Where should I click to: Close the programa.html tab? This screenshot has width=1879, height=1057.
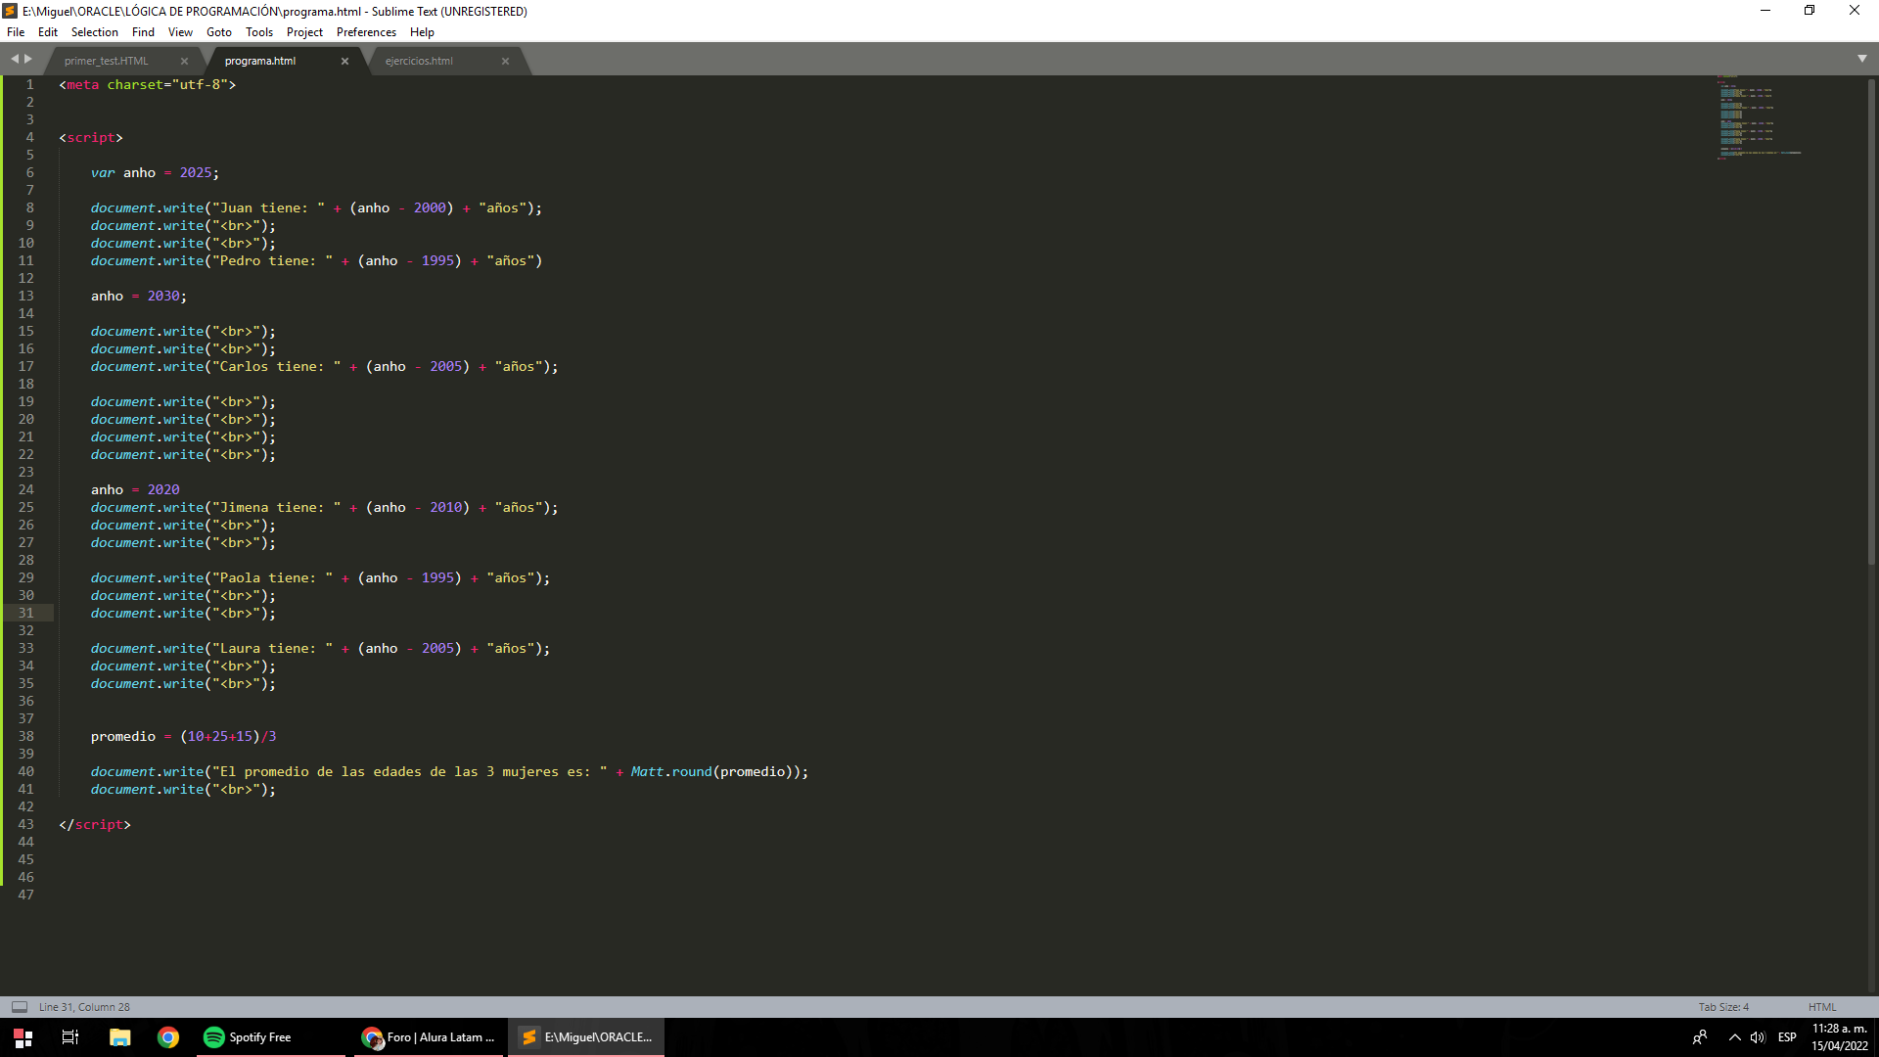pyautogui.click(x=344, y=61)
